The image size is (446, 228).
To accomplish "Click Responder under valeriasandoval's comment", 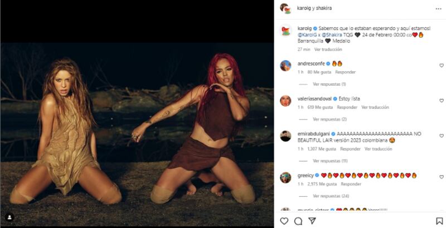I will (x=347, y=107).
